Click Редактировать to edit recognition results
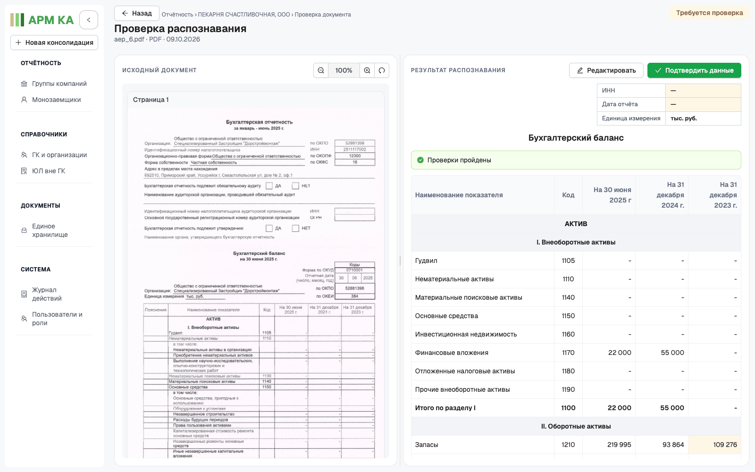 [x=606, y=70]
